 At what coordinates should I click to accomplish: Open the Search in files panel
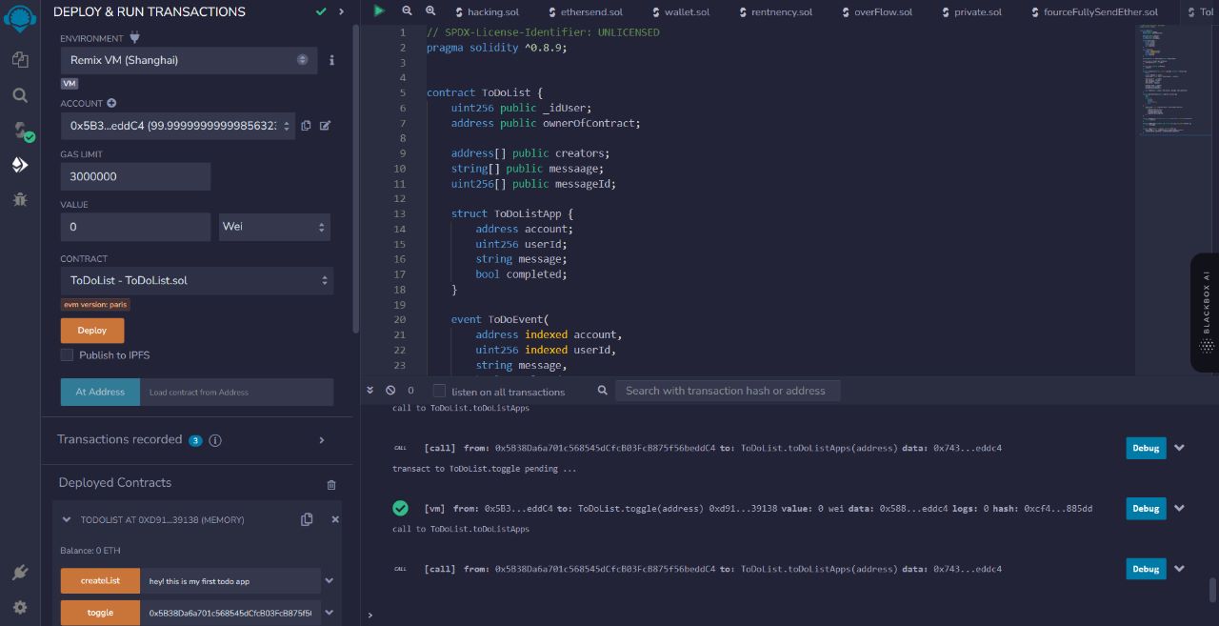tap(20, 95)
